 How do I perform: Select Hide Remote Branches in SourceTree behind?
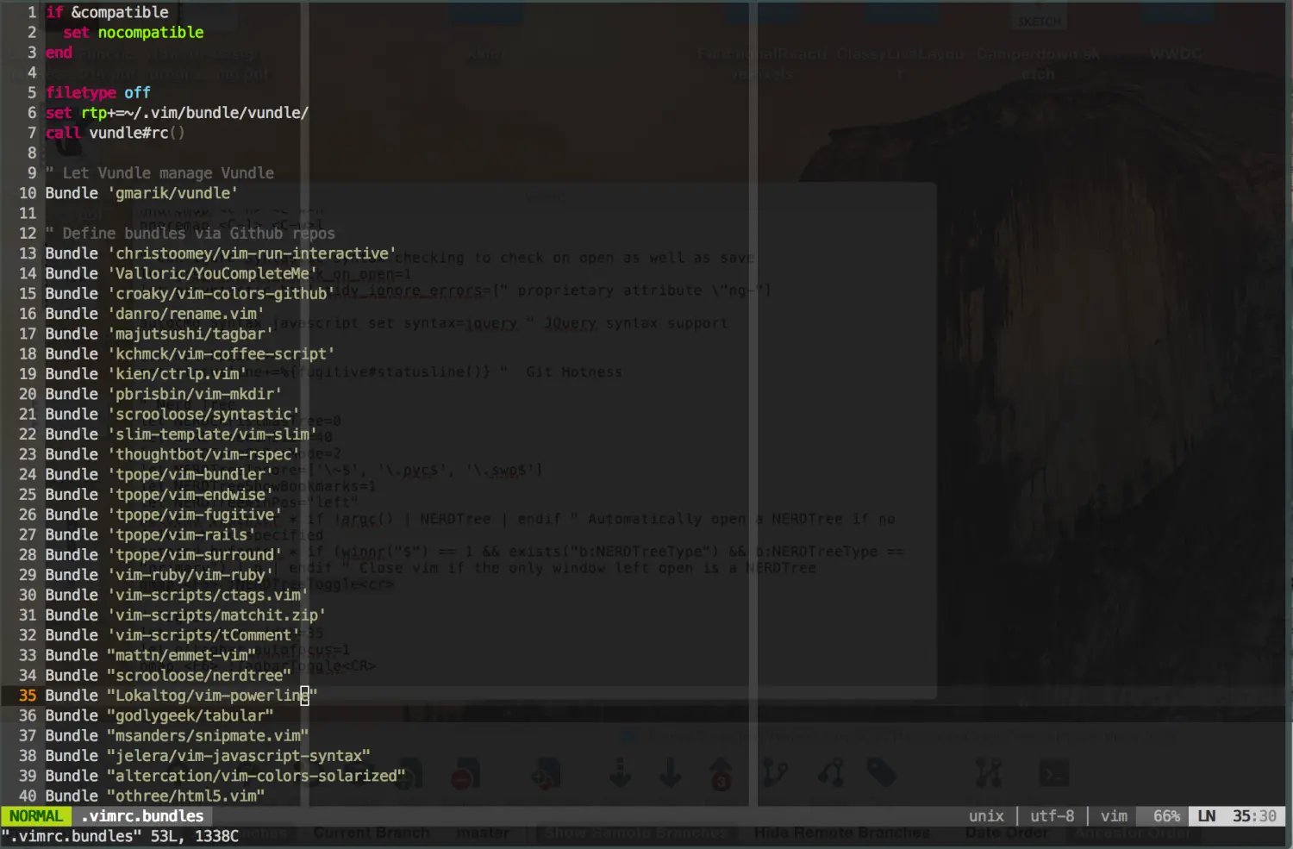coord(842,833)
